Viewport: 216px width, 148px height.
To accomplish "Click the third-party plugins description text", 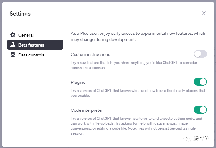I will [138, 93].
